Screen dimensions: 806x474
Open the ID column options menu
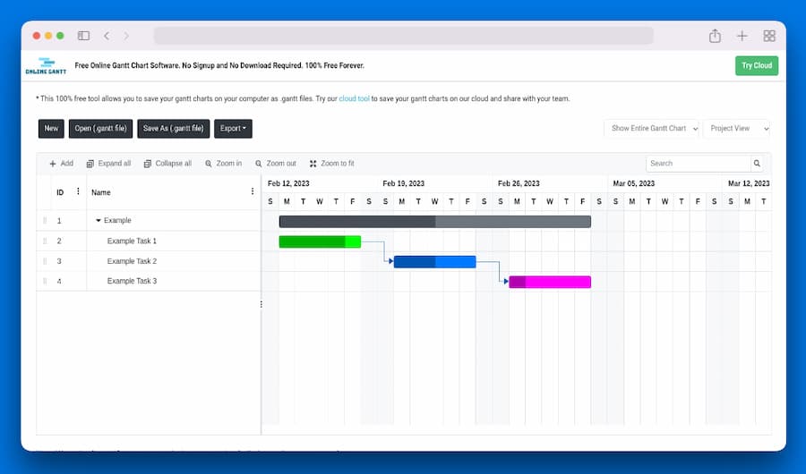(78, 191)
